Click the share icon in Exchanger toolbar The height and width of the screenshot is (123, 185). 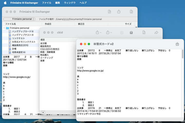coord(119,12)
